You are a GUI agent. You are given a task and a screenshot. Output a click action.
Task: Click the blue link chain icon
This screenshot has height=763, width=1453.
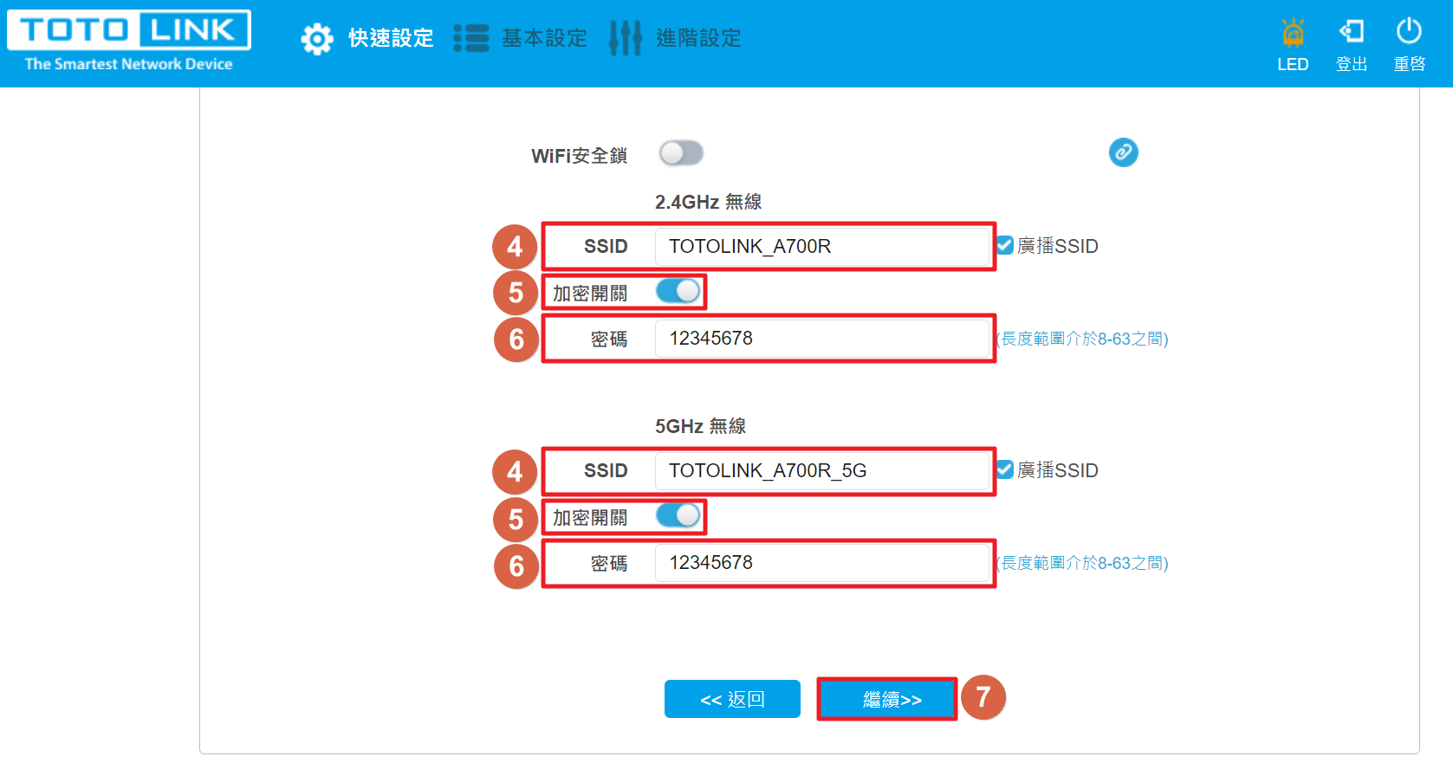tap(1123, 152)
